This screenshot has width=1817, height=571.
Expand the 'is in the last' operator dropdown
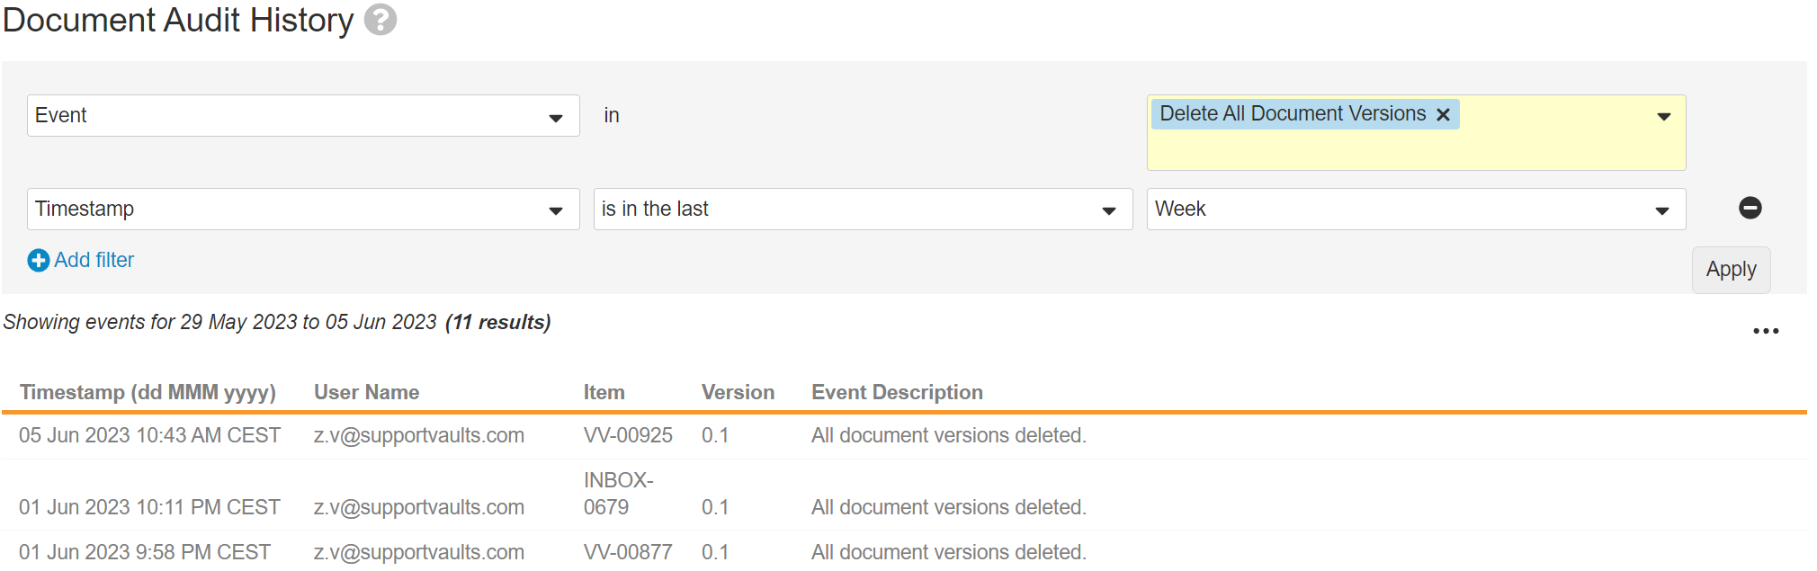1108,210
